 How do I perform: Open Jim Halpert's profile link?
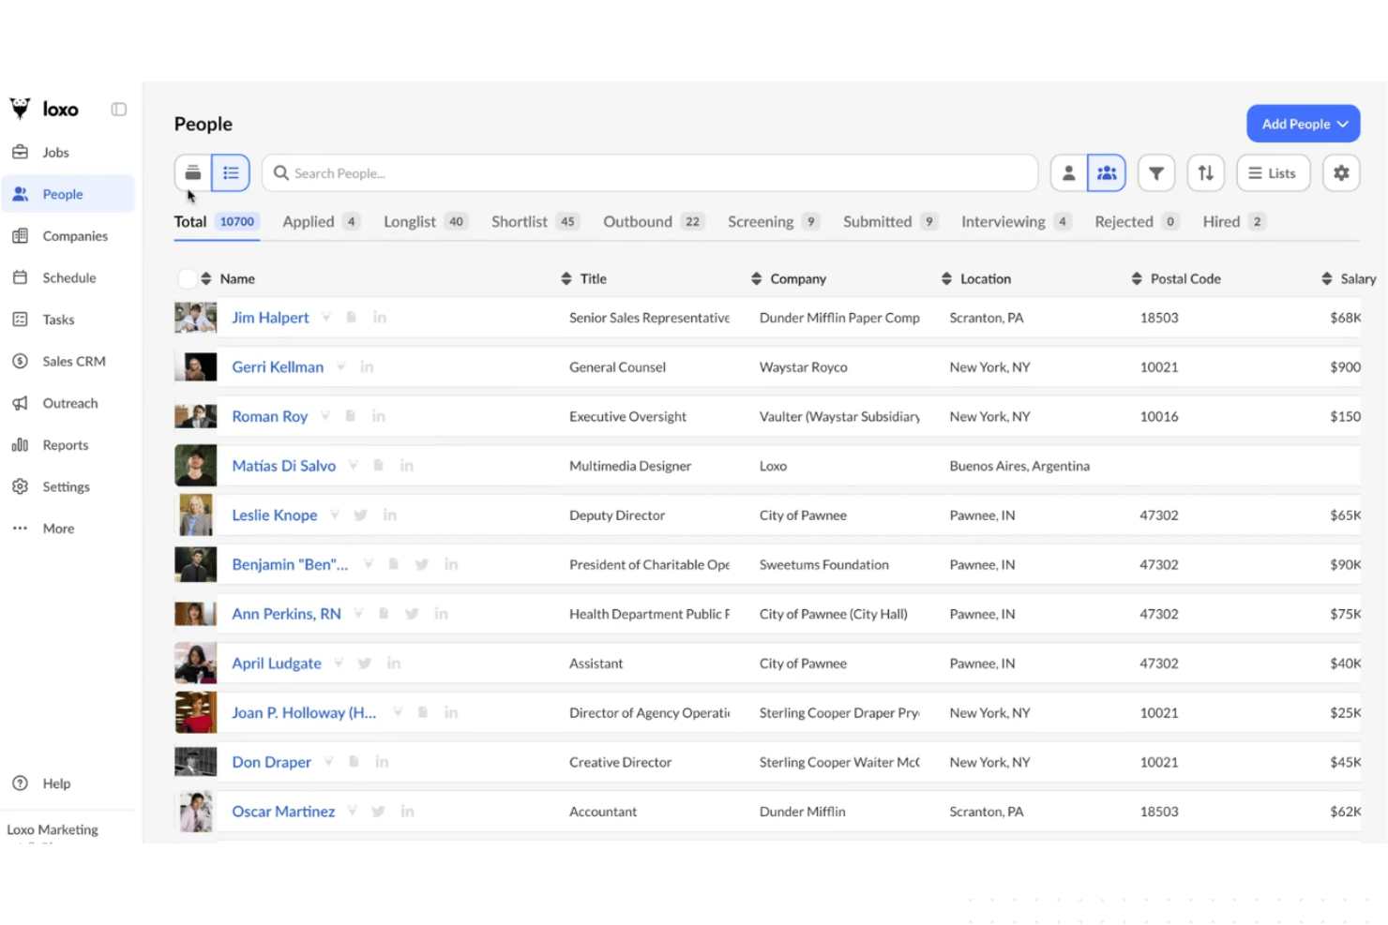[x=270, y=318]
